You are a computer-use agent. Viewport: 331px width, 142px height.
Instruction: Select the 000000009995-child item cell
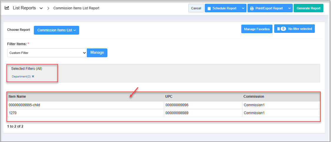coord(86,105)
